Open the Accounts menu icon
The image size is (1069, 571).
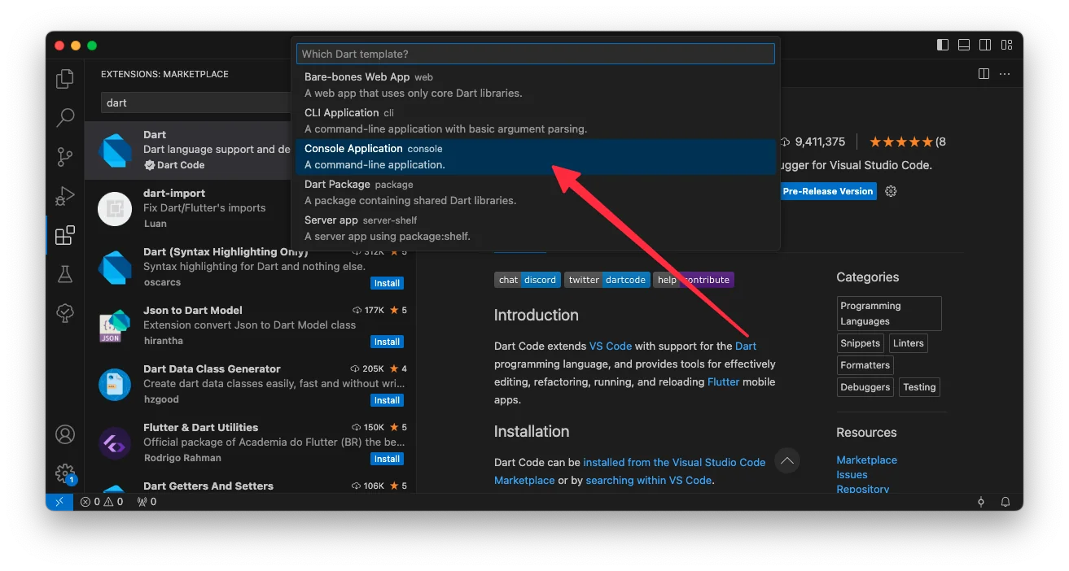point(65,434)
